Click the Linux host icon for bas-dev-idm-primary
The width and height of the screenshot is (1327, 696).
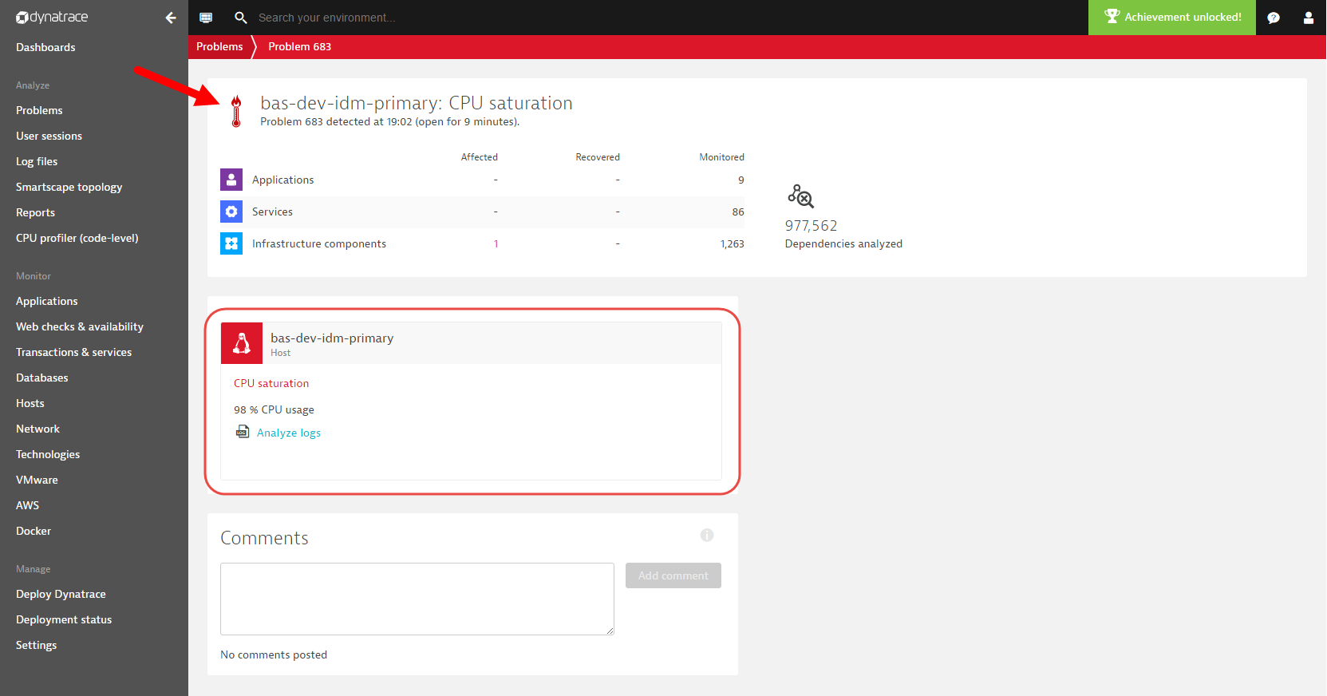click(x=242, y=343)
